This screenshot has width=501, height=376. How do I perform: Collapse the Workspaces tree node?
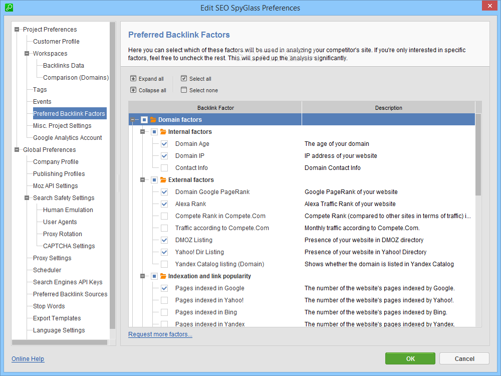27,54
